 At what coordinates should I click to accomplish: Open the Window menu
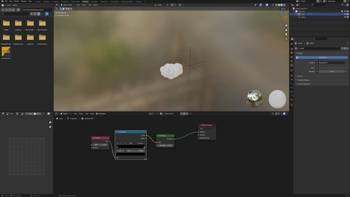click(x=24, y=1)
